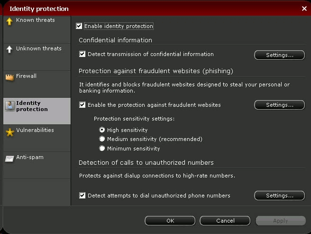The image size is (311, 234).
Task: Click the Unknown threats white arrow icon
Action: pos(9,49)
